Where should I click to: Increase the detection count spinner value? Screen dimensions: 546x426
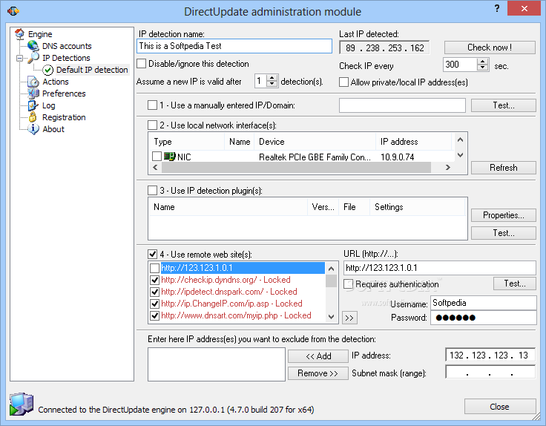[272, 78]
